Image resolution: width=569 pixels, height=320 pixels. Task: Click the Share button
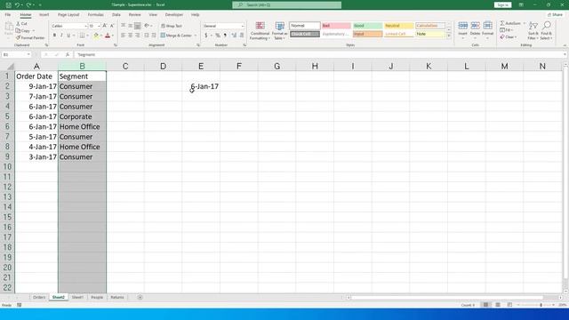point(555,15)
